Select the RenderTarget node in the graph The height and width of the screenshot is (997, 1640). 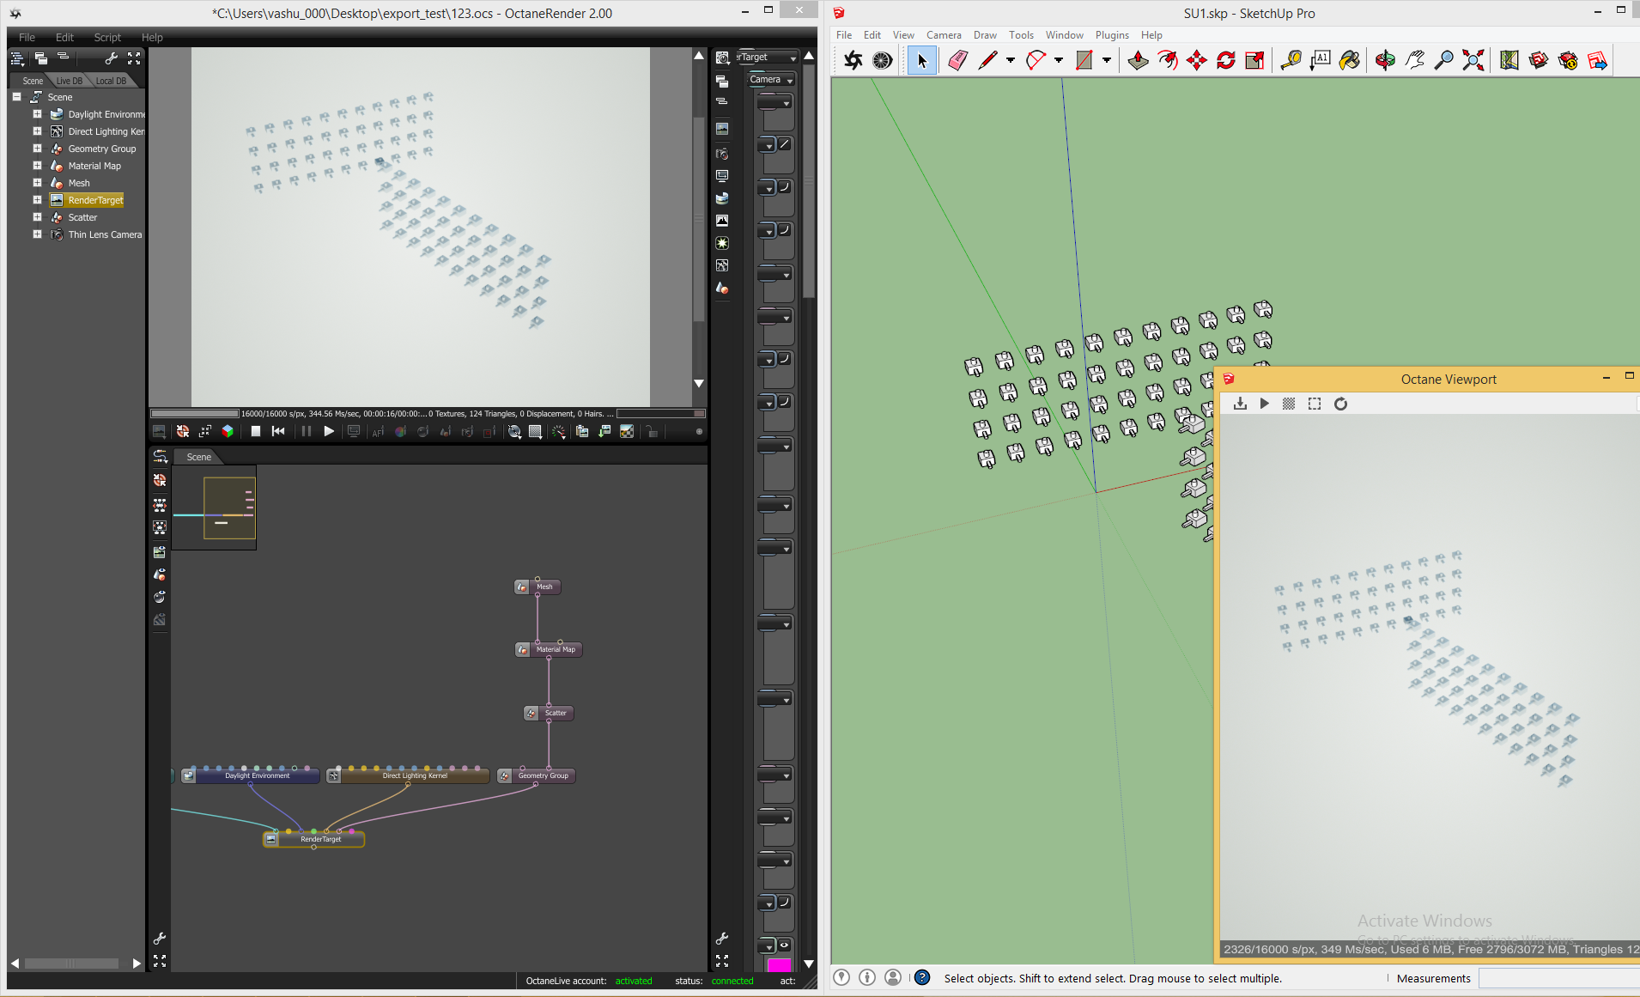(314, 839)
